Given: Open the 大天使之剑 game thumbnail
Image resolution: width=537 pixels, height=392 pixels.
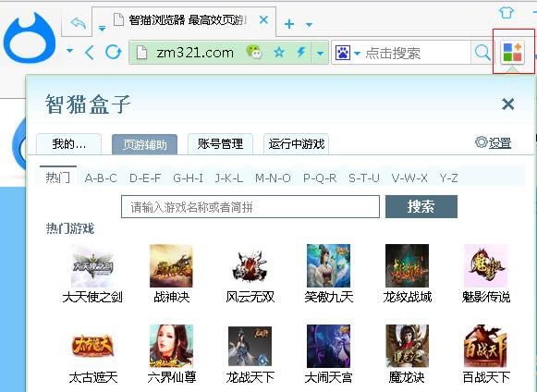Looking at the screenshot, I should [92, 265].
